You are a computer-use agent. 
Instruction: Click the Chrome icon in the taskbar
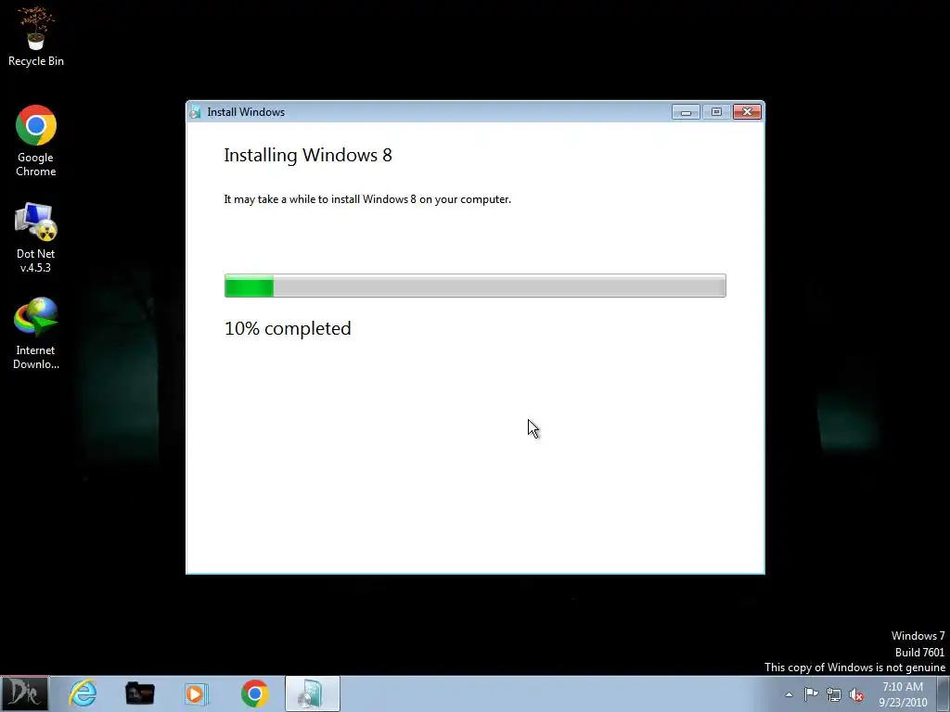coord(254,693)
